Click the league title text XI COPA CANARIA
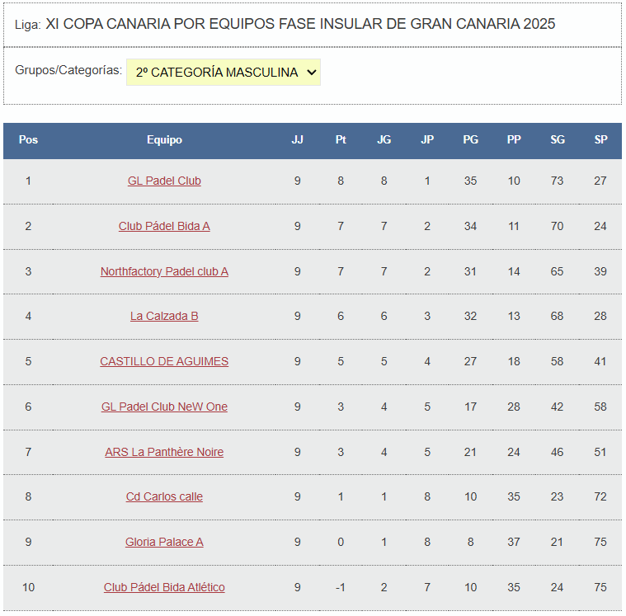626x616 pixels. [300, 24]
